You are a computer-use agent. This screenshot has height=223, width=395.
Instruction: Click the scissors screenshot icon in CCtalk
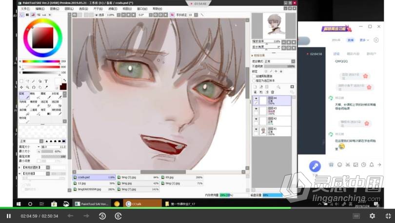348,164
